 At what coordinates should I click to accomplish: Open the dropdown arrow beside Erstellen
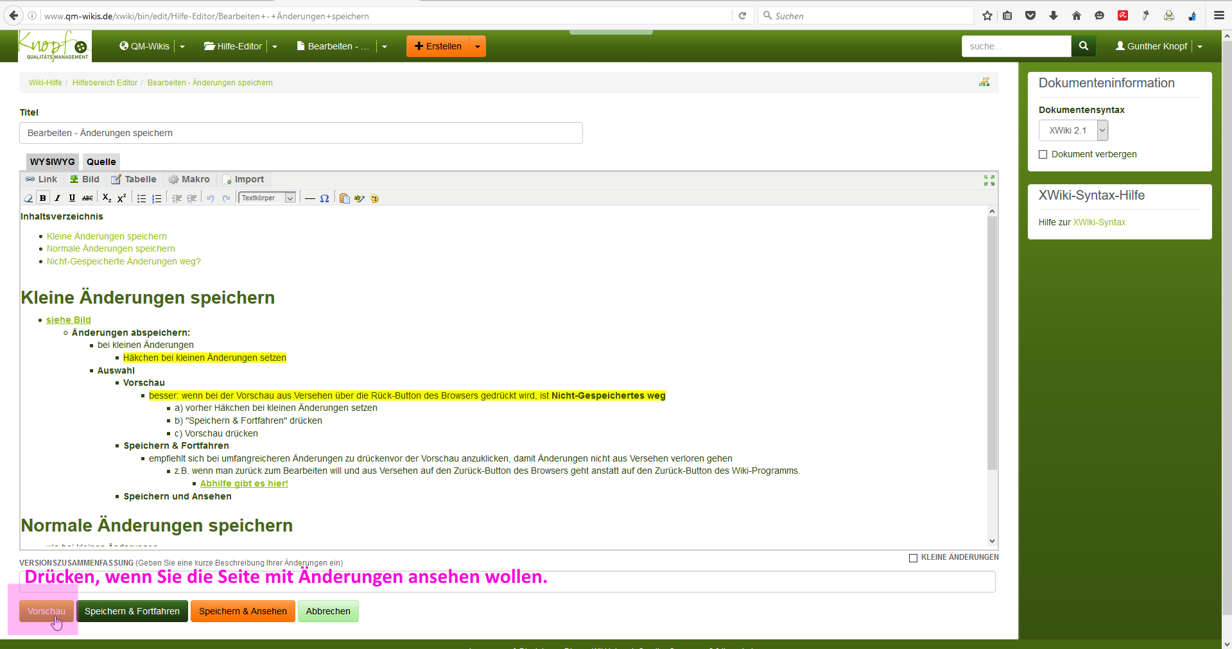pyautogui.click(x=478, y=46)
